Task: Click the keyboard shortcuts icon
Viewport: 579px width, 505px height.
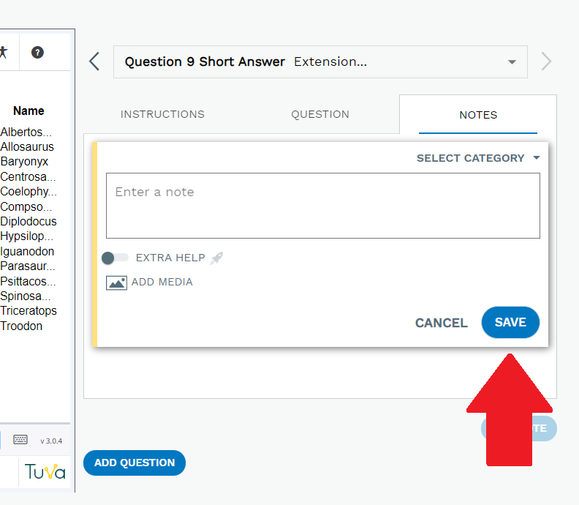Action: [20, 440]
